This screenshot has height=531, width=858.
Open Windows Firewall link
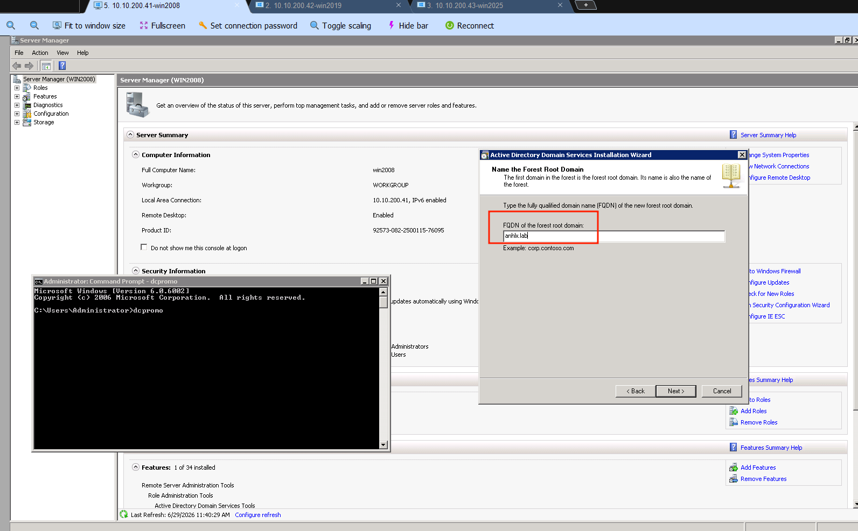point(775,271)
